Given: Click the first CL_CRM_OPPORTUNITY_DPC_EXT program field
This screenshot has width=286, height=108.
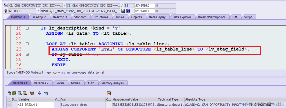Looking at the screenshot, I should point(35,5).
